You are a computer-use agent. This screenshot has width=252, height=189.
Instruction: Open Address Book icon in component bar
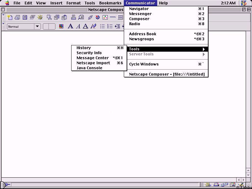click(232, 185)
